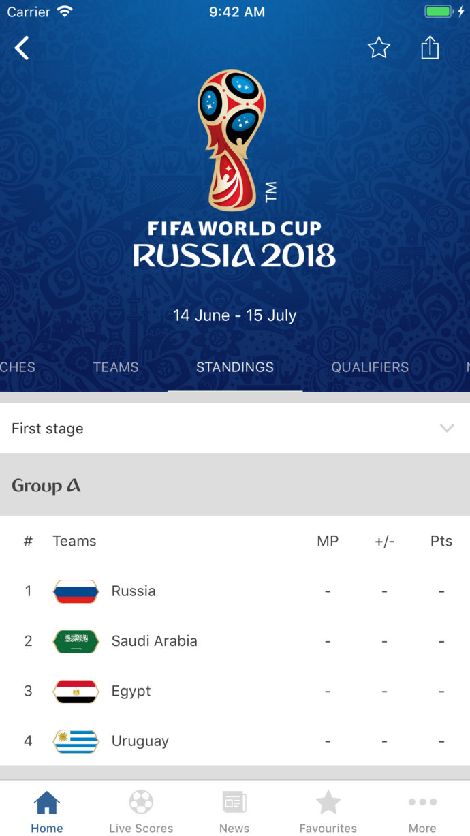Open Live Scores via the soccer ball icon
Screen dimensions: 470x836
141,803
